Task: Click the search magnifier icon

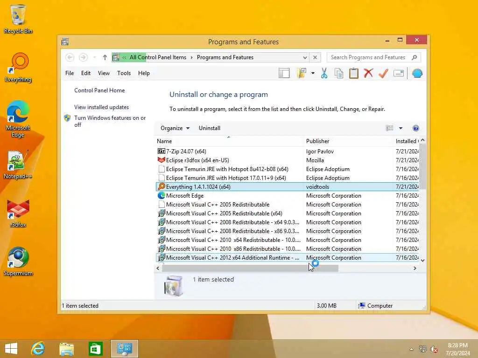Action: point(415,57)
